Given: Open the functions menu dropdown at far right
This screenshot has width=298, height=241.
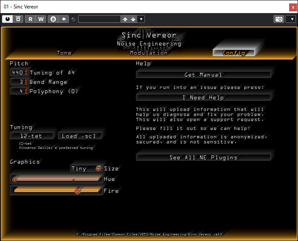Looking at the screenshot, I should 290,19.
